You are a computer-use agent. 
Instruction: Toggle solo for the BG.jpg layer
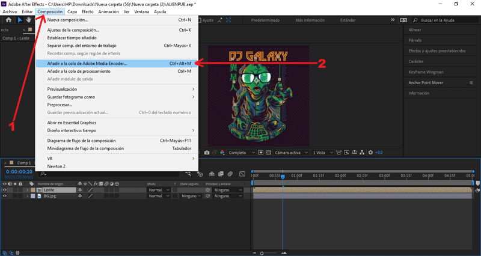point(15,196)
